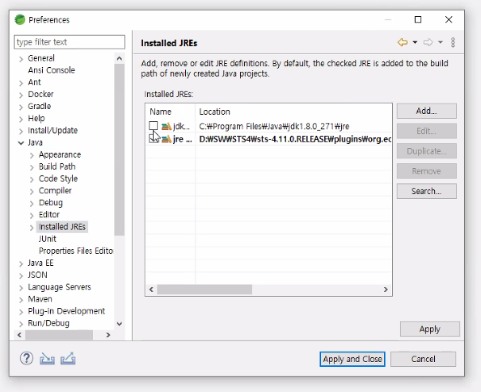Expand the Docker tree node

(21, 95)
